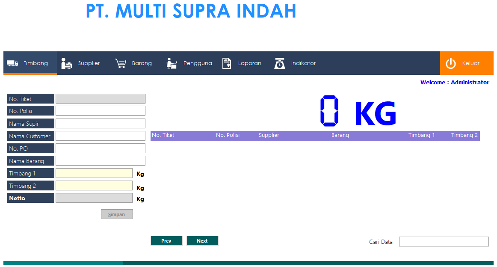This screenshot has width=497, height=267.
Task: Click the Next page button
Action: coord(202,241)
